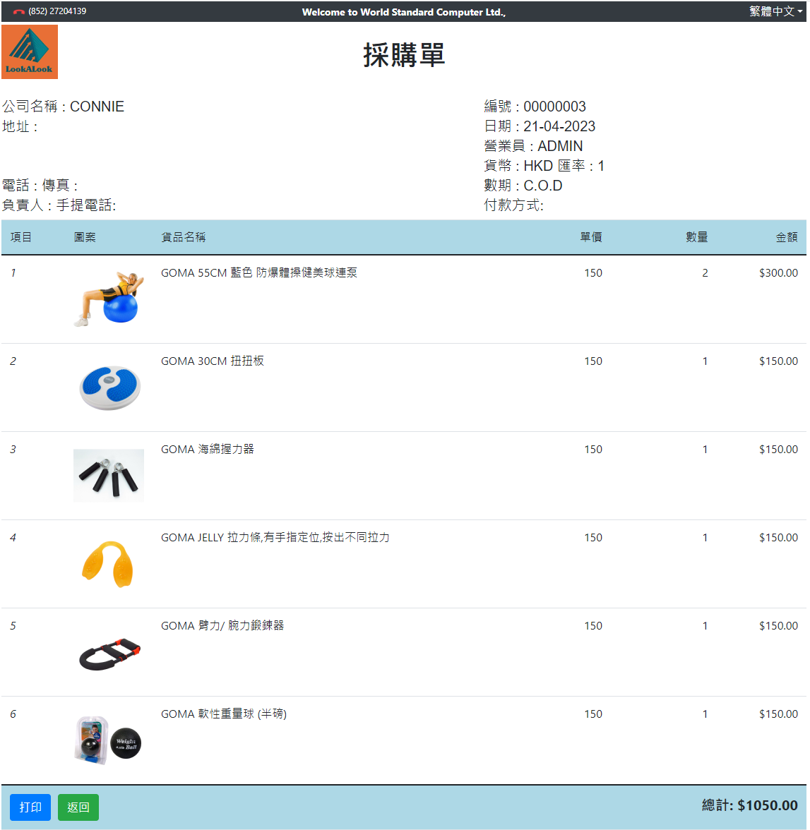This screenshot has height=830, width=810.
Task: Open the blue twist board product image
Action: click(x=109, y=387)
